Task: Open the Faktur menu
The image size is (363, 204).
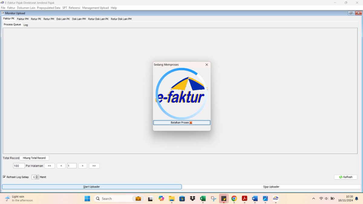Action: pos(11,8)
